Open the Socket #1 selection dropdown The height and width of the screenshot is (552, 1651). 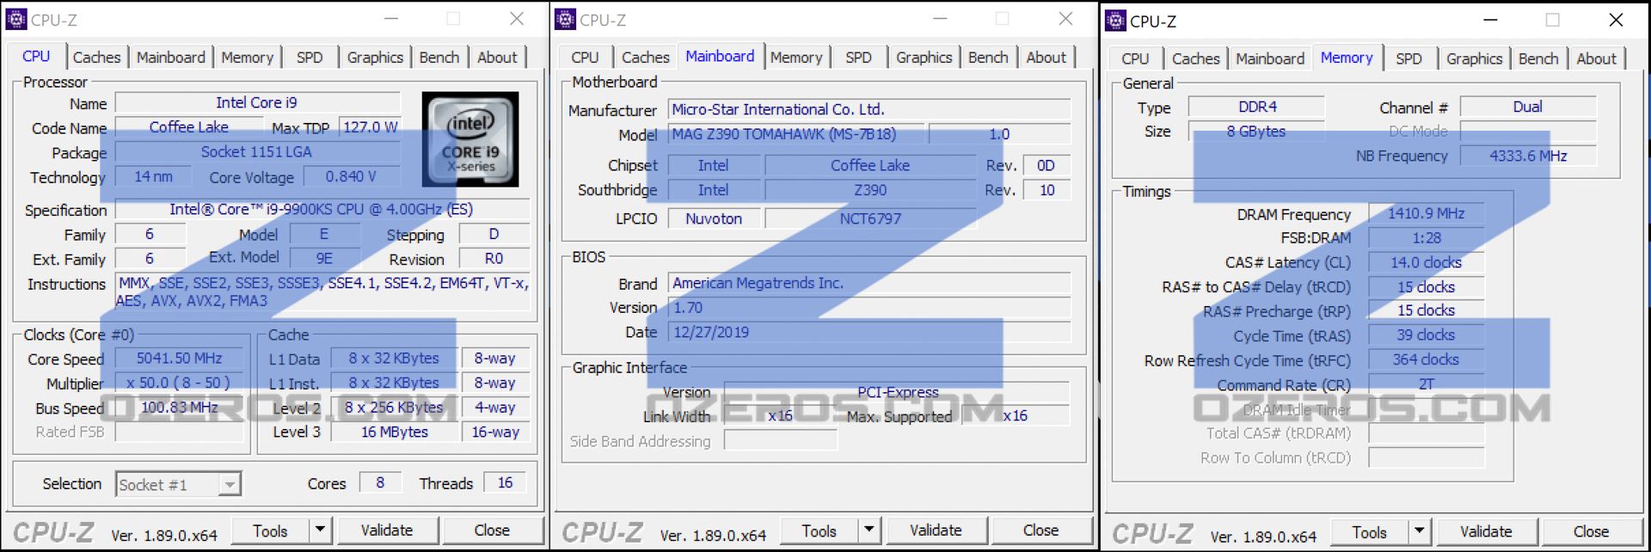pyautogui.click(x=178, y=485)
